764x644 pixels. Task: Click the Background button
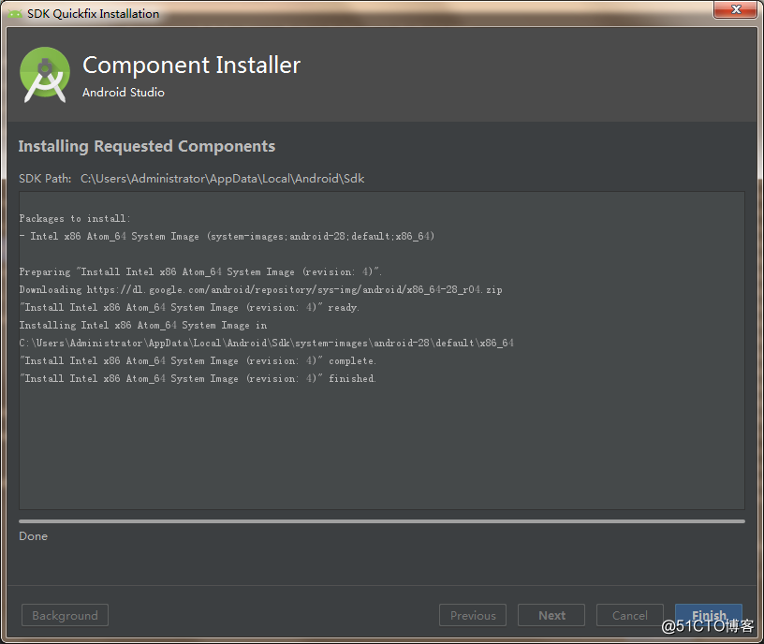65,615
